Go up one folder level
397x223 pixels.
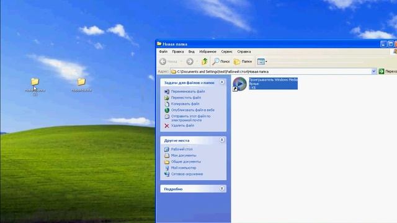pyautogui.click(x=204, y=61)
